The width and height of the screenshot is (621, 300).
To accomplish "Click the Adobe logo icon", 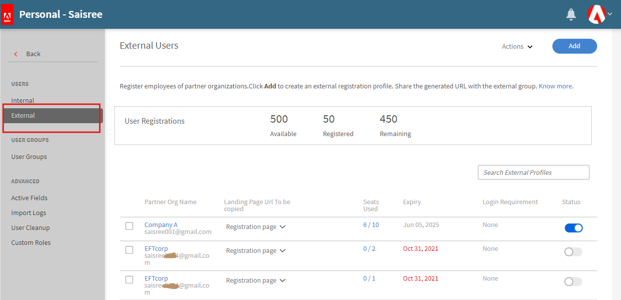I will (7, 14).
